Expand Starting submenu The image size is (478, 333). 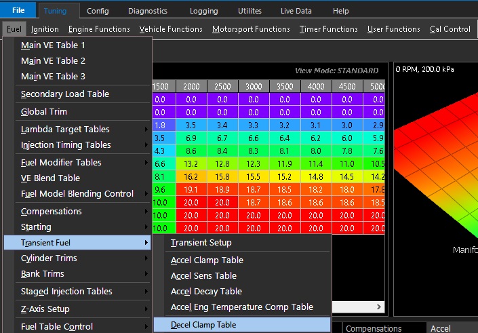(77, 227)
